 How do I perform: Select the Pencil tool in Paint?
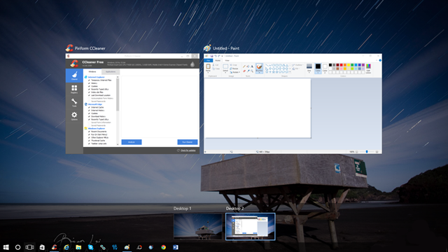[244, 66]
